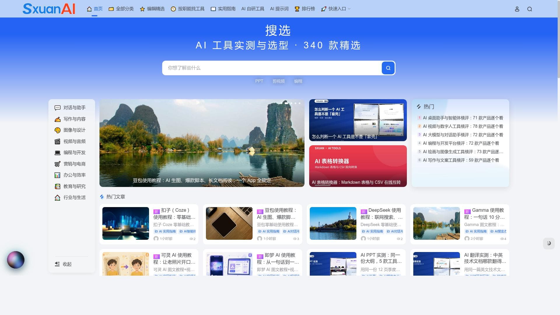Viewport: 560px width, 315px height.
Task: Open the floating AI assistant orb
Action: pyautogui.click(x=16, y=260)
